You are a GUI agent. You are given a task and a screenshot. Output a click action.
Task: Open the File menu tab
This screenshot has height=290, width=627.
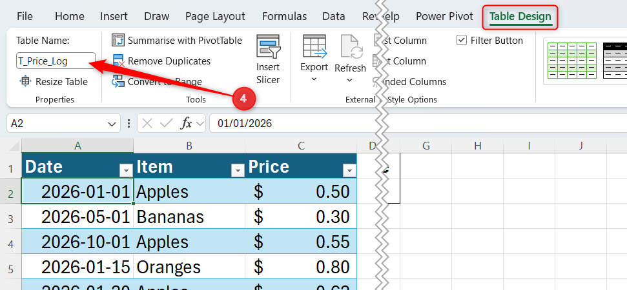click(x=25, y=16)
